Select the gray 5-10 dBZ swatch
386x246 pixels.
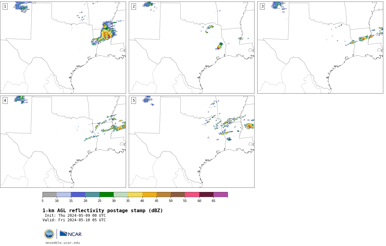pos(50,194)
